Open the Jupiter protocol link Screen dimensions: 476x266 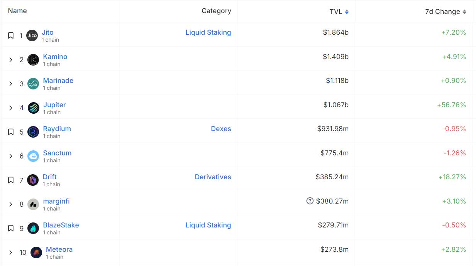[x=54, y=105]
